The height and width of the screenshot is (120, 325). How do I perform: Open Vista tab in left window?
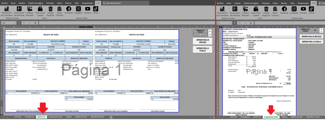(x=77, y=3)
